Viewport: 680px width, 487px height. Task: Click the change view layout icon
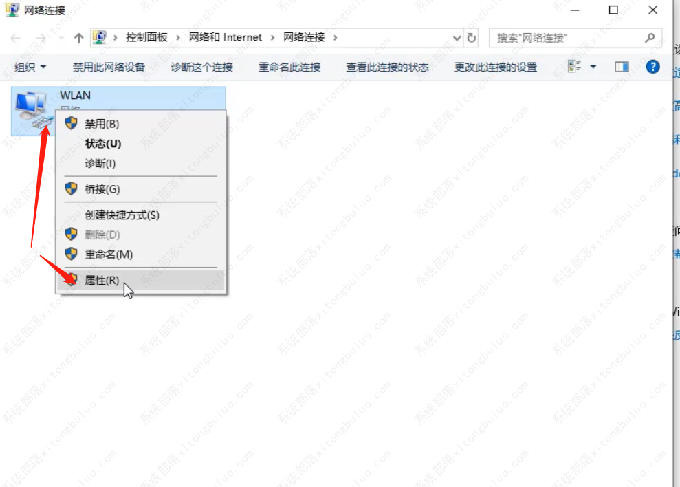tap(575, 67)
